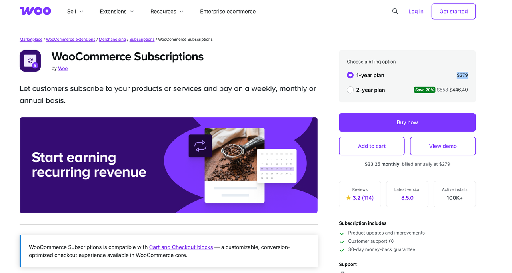Viewport: 512px width, 273px height.
Task: Open search using the magnifier icon
Action: click(x=395, y=11)
